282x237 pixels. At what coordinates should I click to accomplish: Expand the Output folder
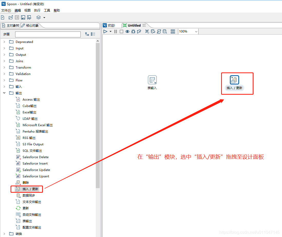pyautogui.click(x=4, y=55)
